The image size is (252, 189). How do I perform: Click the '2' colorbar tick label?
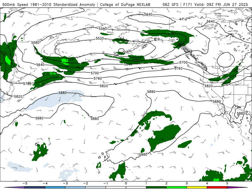click(x=167, y=183)
